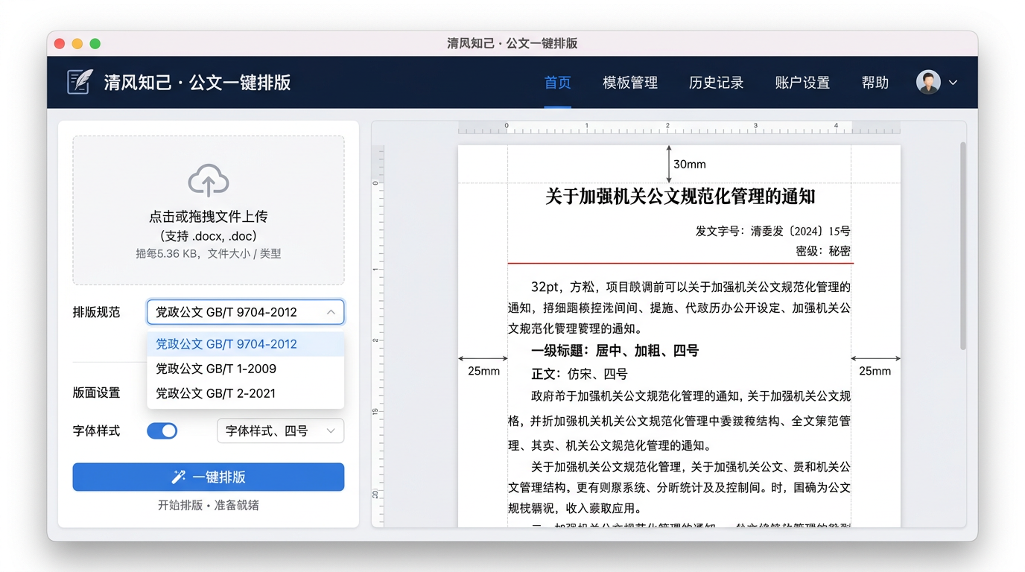Click the 正文：仿宋、四号 line
This screenshot has width=1025, height=572.
click(x=579, y=374)
